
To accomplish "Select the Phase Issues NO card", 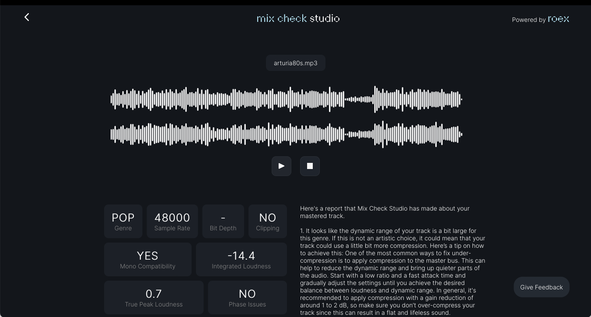I will coord(248,298).
